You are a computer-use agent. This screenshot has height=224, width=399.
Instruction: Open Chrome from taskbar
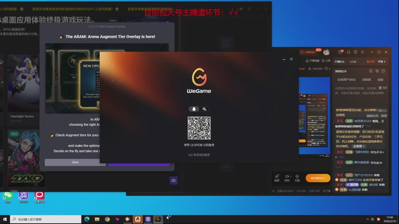[x=107, y=219]
